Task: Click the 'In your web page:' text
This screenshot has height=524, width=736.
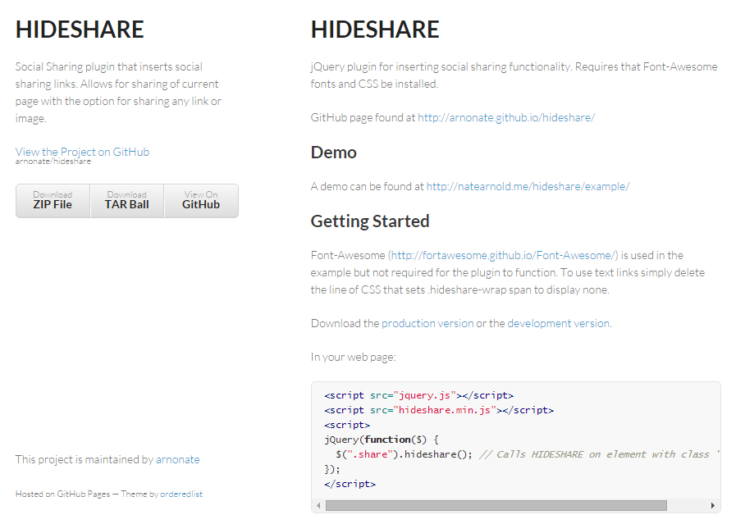Action: (354, 357)
